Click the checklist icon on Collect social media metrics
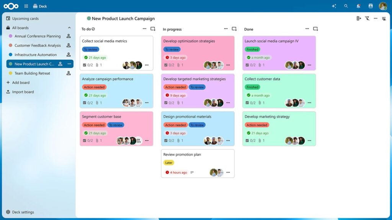The height and width of the screenshot is (220, 392). (85, 65)
